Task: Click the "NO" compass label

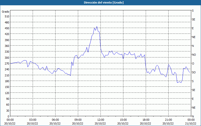Action: [194, 55]
